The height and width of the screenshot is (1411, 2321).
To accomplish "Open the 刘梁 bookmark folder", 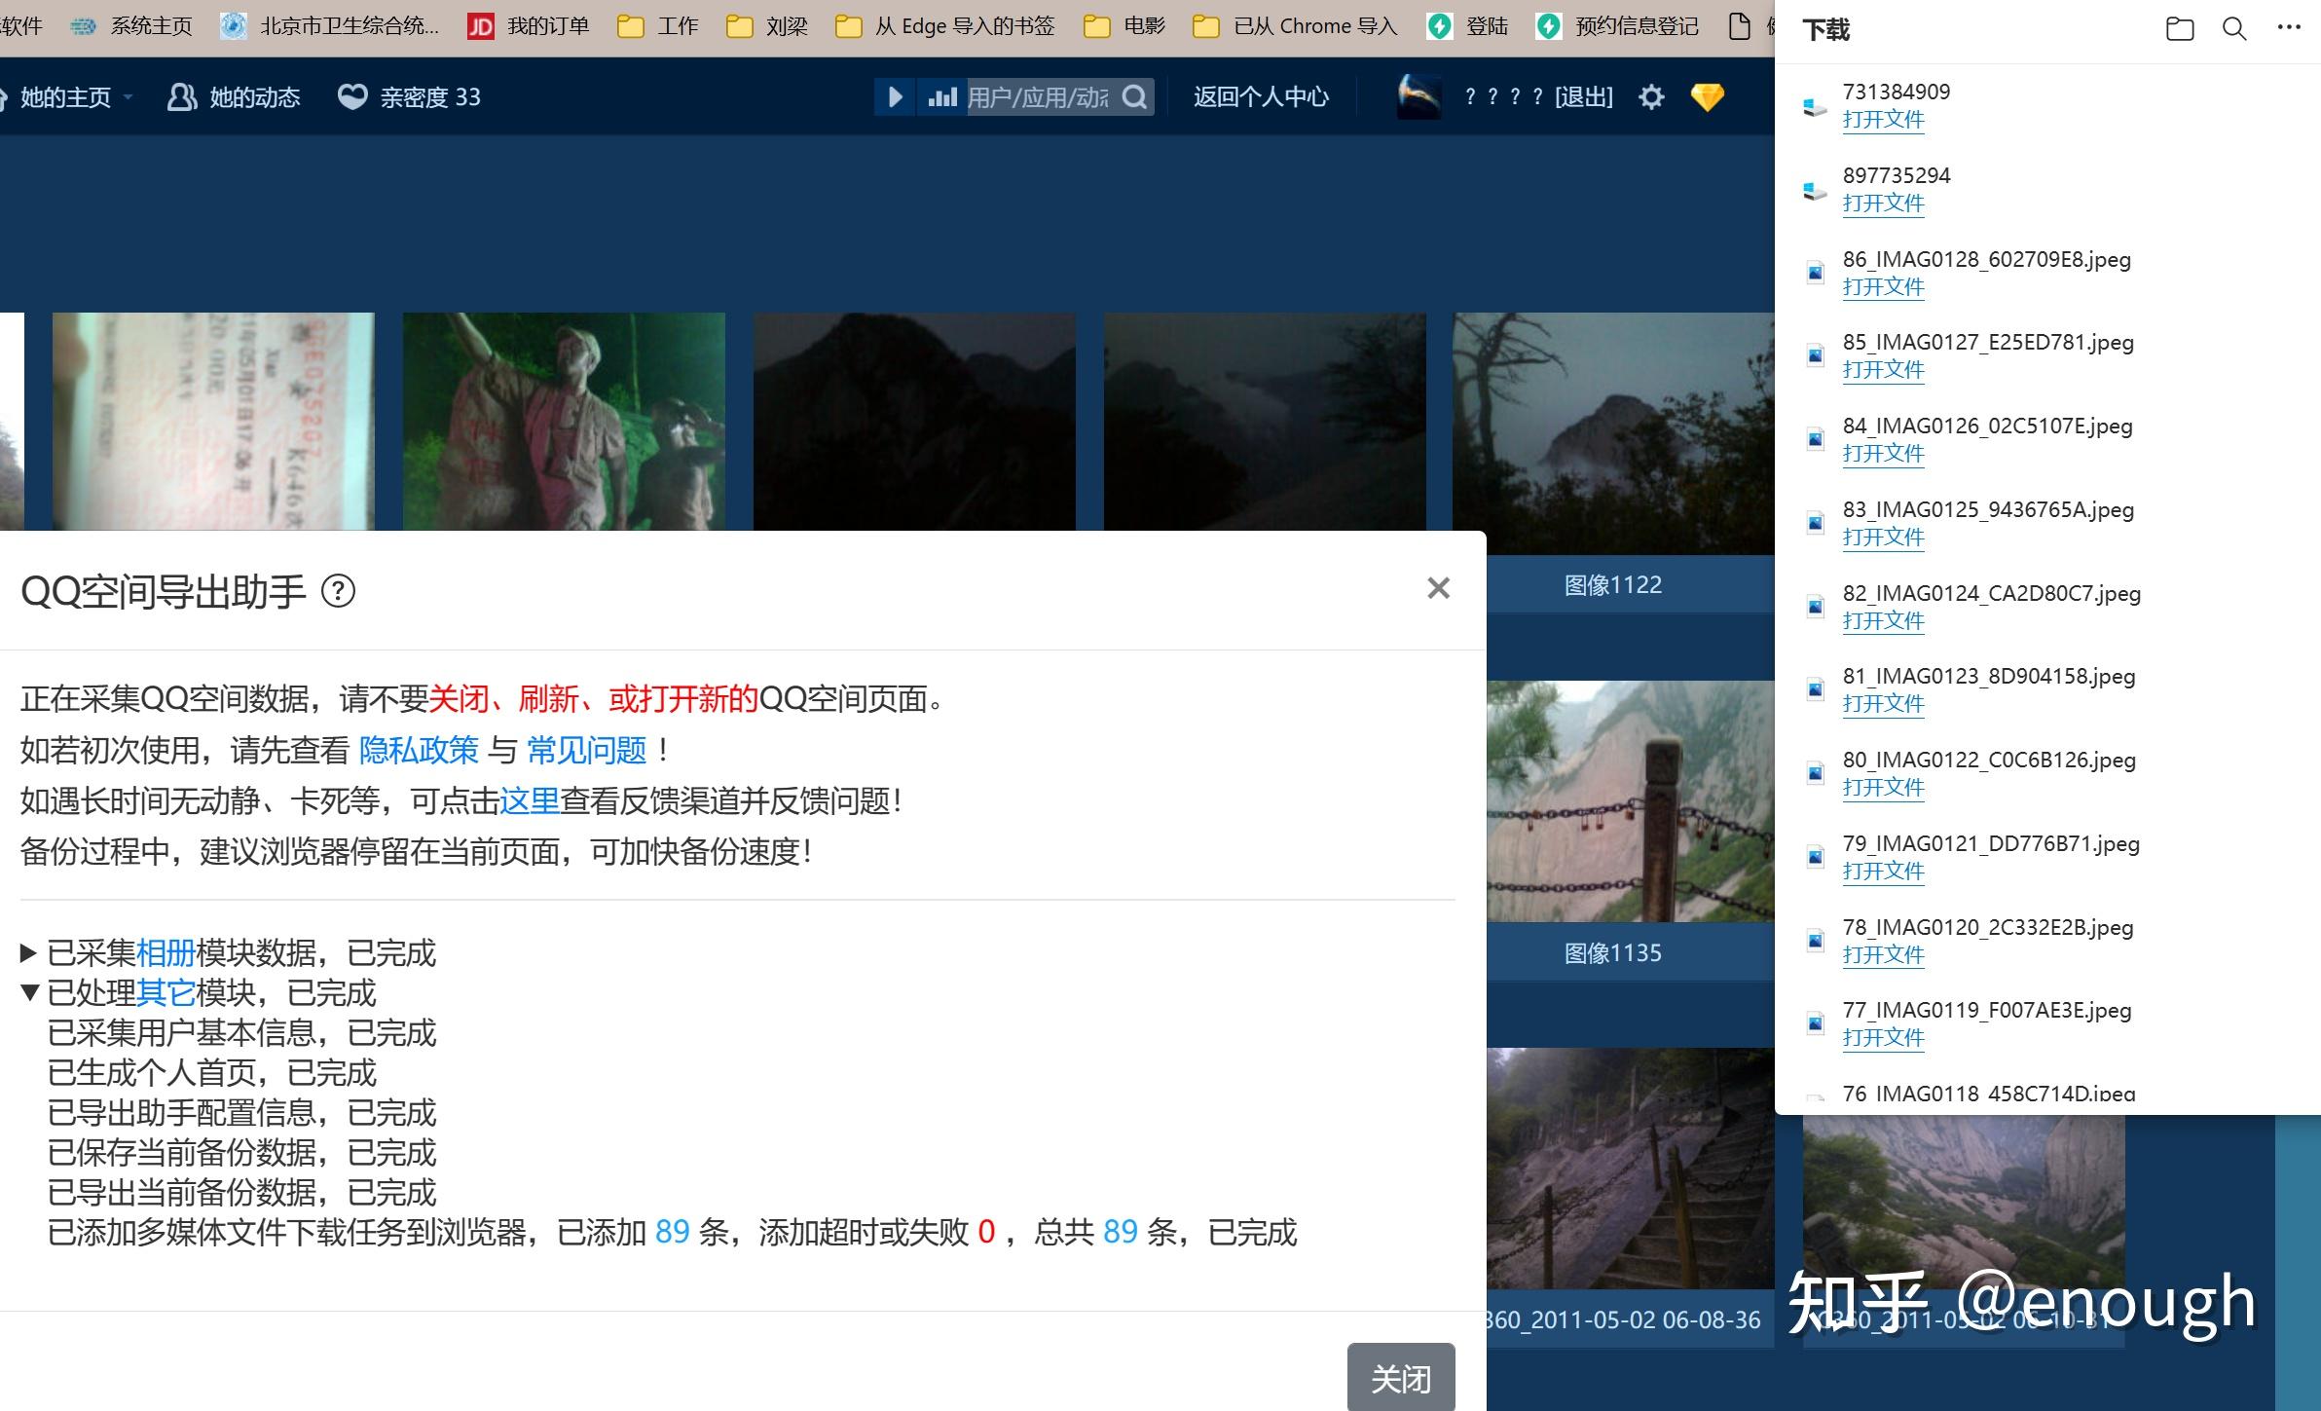I will [767, 26].
